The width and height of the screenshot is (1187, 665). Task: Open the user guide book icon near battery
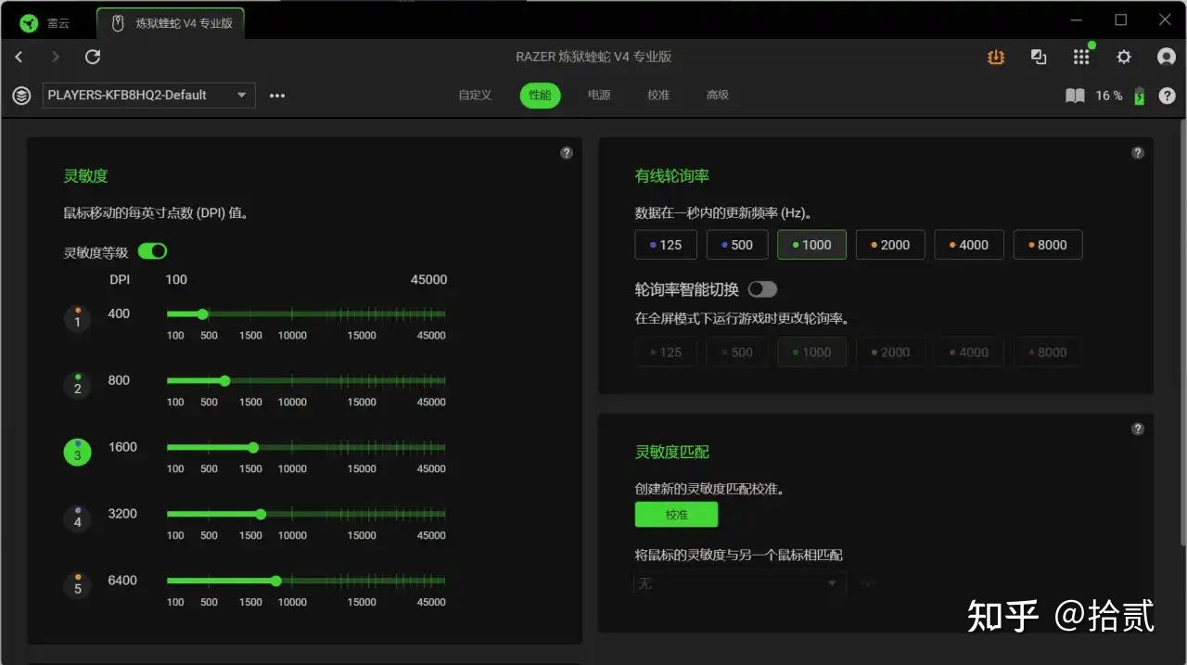1074,95
